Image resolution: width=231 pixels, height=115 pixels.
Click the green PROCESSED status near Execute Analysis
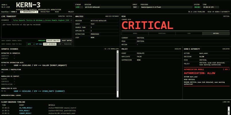[x=42, y=41]
